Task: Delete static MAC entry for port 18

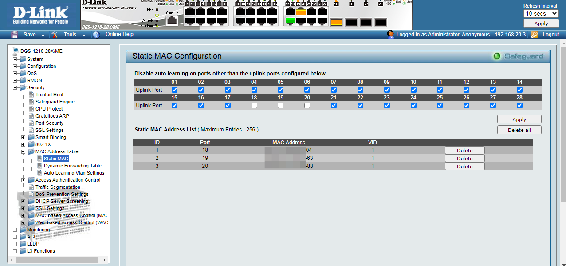Action: 465,150
